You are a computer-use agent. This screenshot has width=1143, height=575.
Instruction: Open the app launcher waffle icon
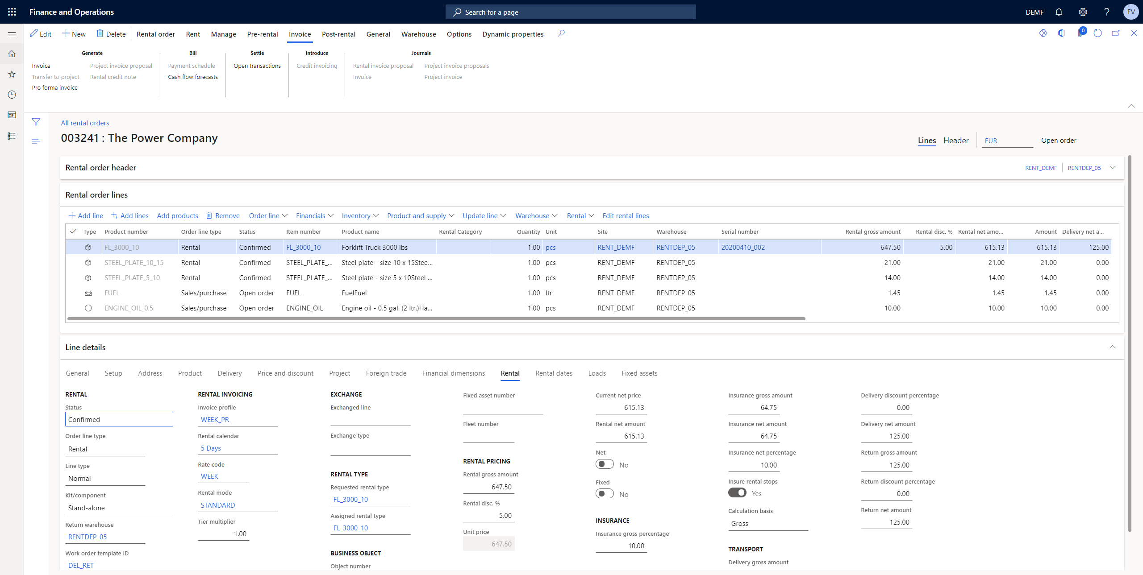point(12,12)
